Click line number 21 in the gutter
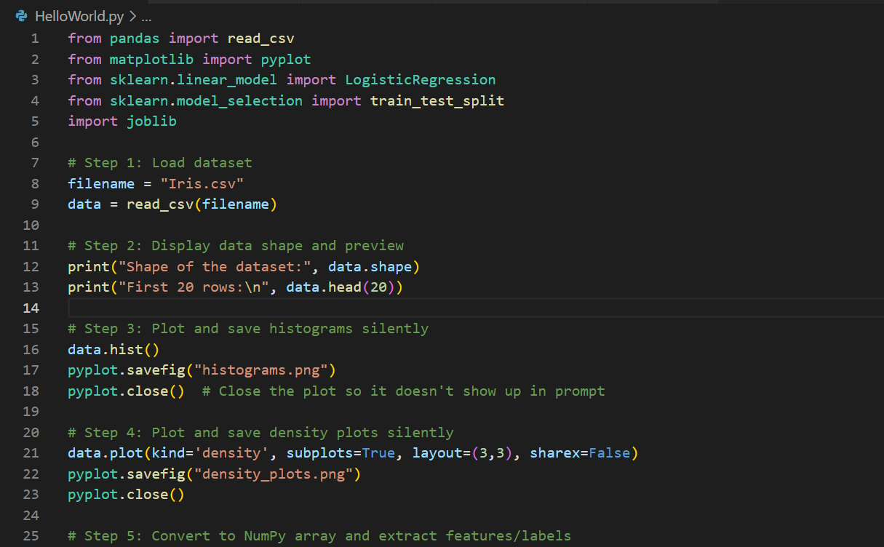 31,453
